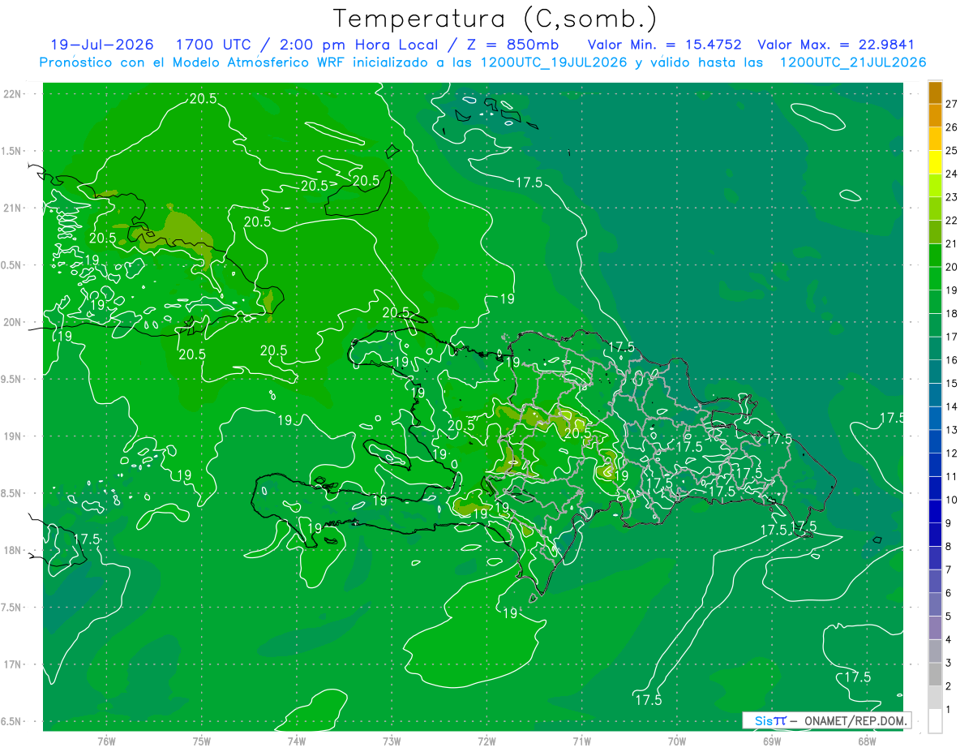Screen dimensions: 973x752
Task: Click legend value 21 on color scale
Action: tap(951, 243)
